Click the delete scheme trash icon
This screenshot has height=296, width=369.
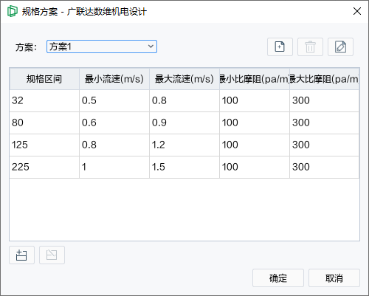click(310, 47)
